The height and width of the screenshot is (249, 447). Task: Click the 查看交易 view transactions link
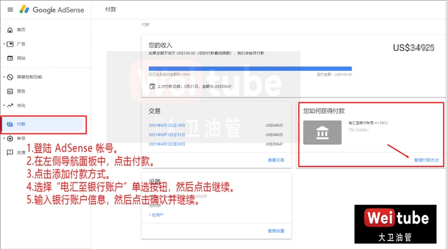(x=276, y=160)
